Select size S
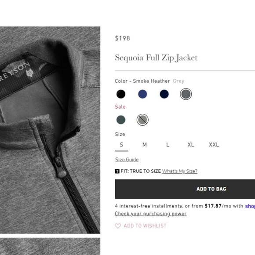The image size is (255, 255). coord(121,145)
